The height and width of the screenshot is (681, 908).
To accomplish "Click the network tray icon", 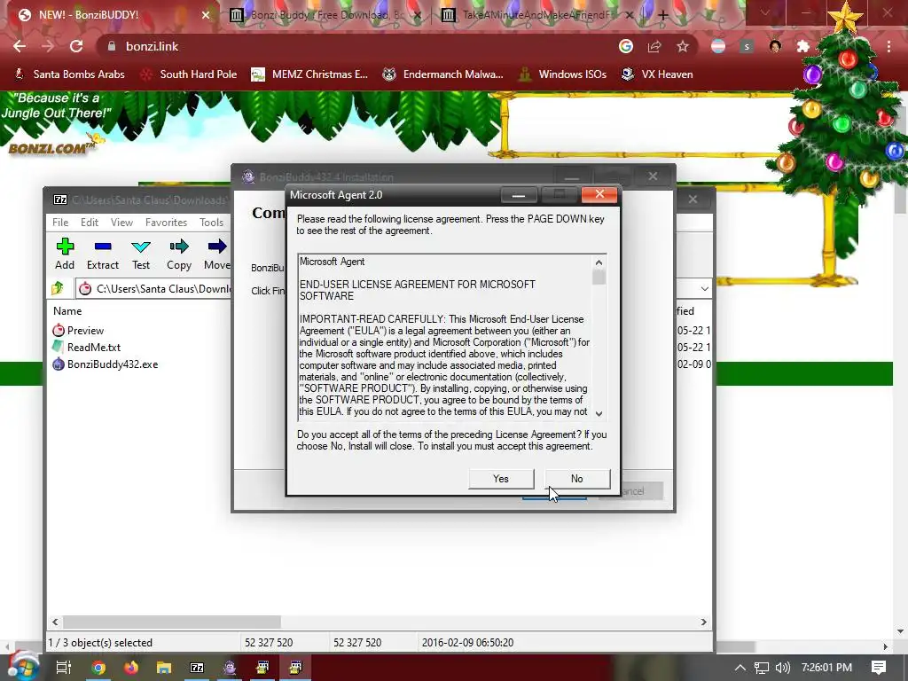I will pyautogui.click(x=762, y=668).
